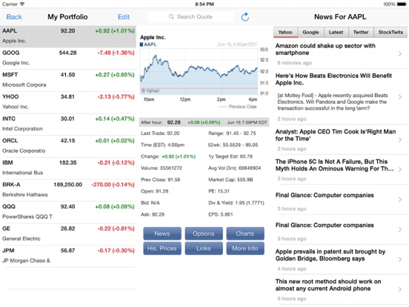Read 'The iPhone 5C Is Not A Failure' headline
The width and height of the screenshot is (409, 307).
(x=334, y=165)
